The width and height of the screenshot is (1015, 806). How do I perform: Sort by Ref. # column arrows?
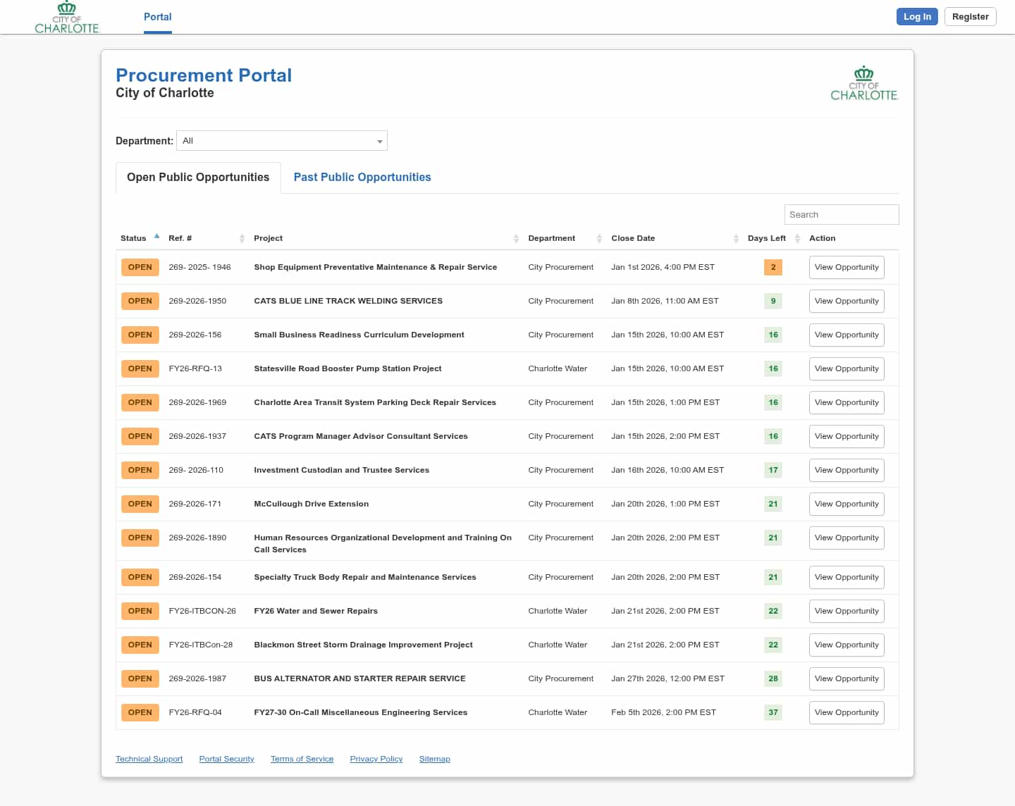coord(242,239)
